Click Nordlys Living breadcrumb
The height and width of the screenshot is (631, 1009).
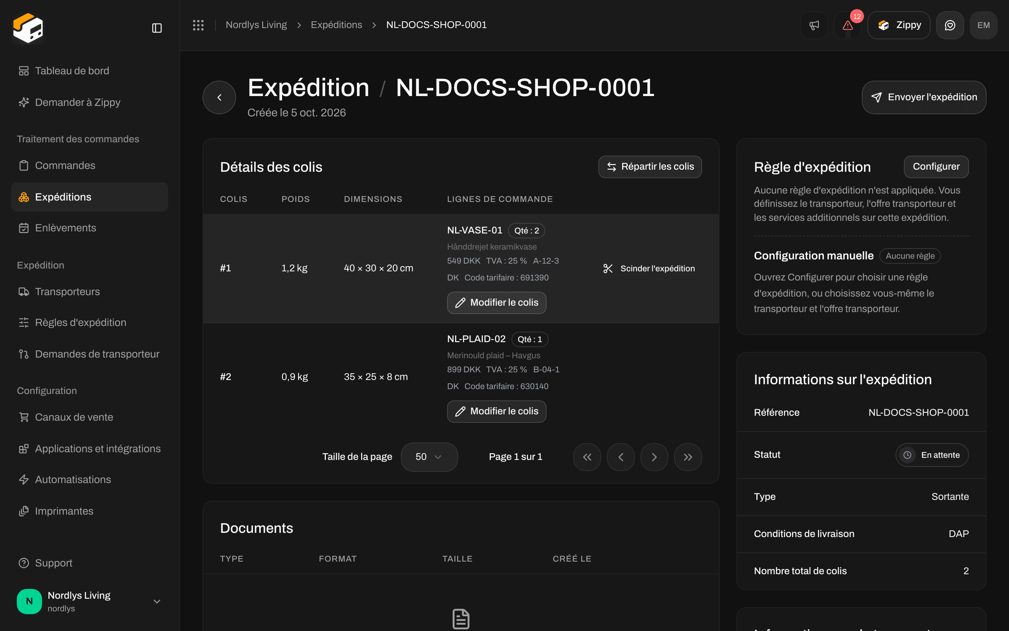coord(256,25)
